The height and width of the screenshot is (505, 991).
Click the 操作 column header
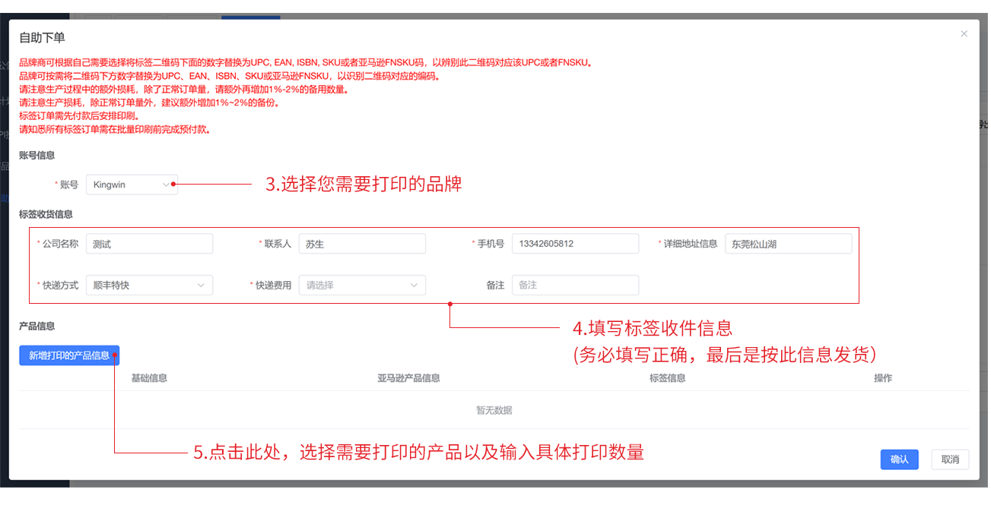click(x=884, y=377)
